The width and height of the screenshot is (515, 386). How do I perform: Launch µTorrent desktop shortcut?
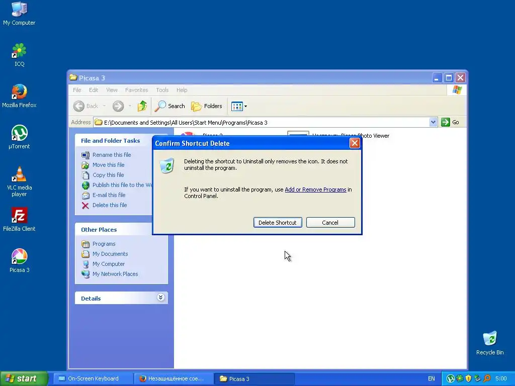click(19, 137)
